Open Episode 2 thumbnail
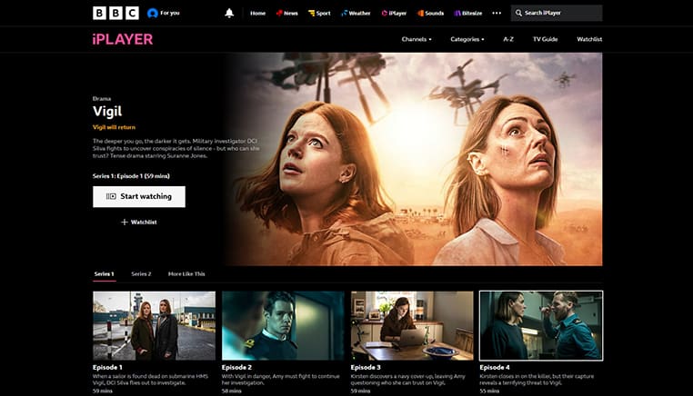The width and height of the screenshot is (693, 396). (283, 325)
